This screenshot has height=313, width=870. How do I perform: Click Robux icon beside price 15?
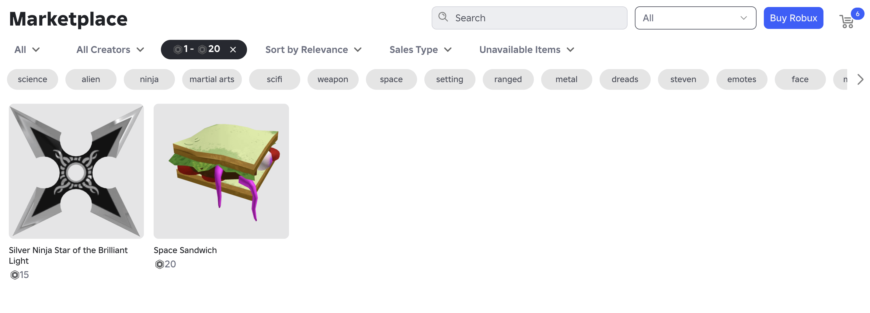[15, 275]
